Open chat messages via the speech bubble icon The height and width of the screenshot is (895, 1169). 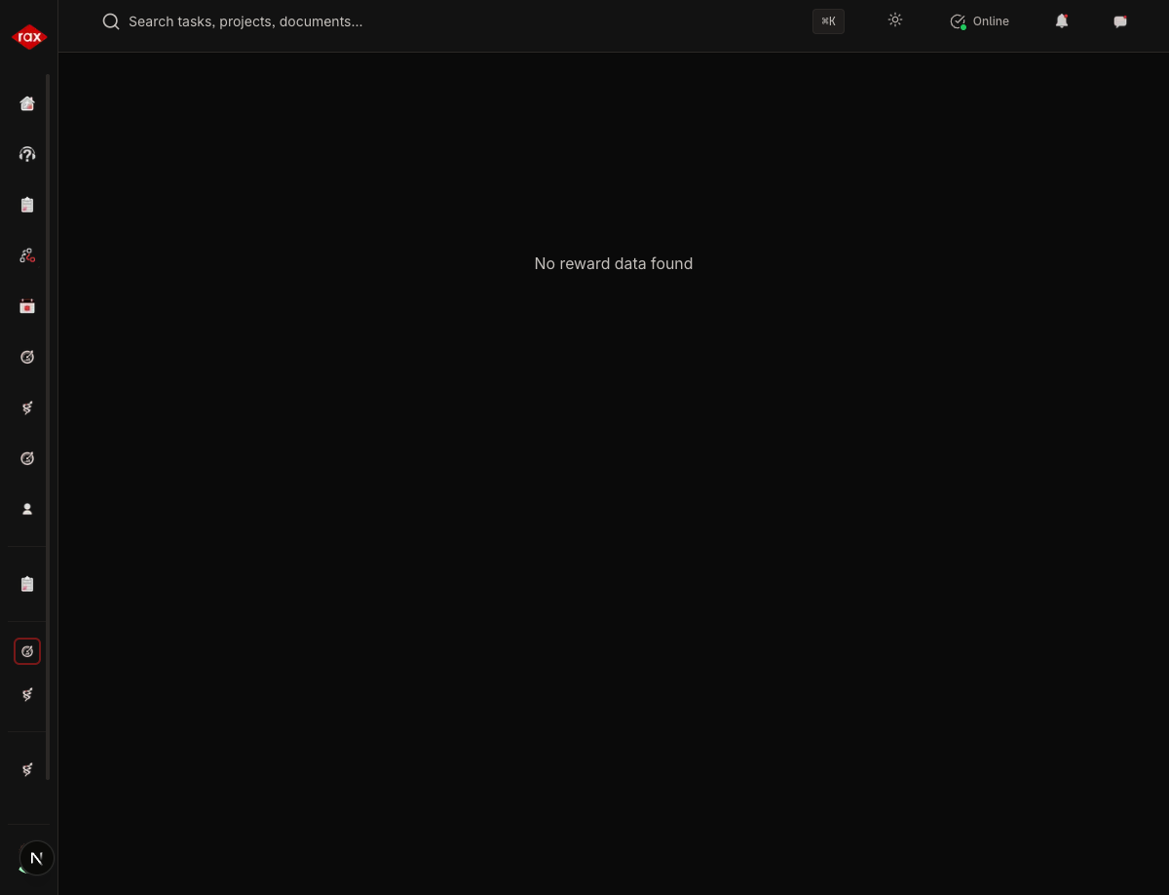point(1120,20)
